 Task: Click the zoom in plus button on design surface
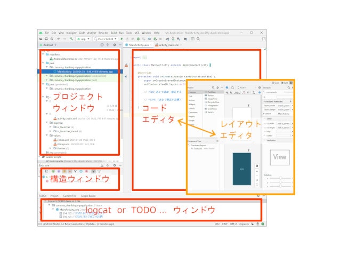[x=257, y=171]
